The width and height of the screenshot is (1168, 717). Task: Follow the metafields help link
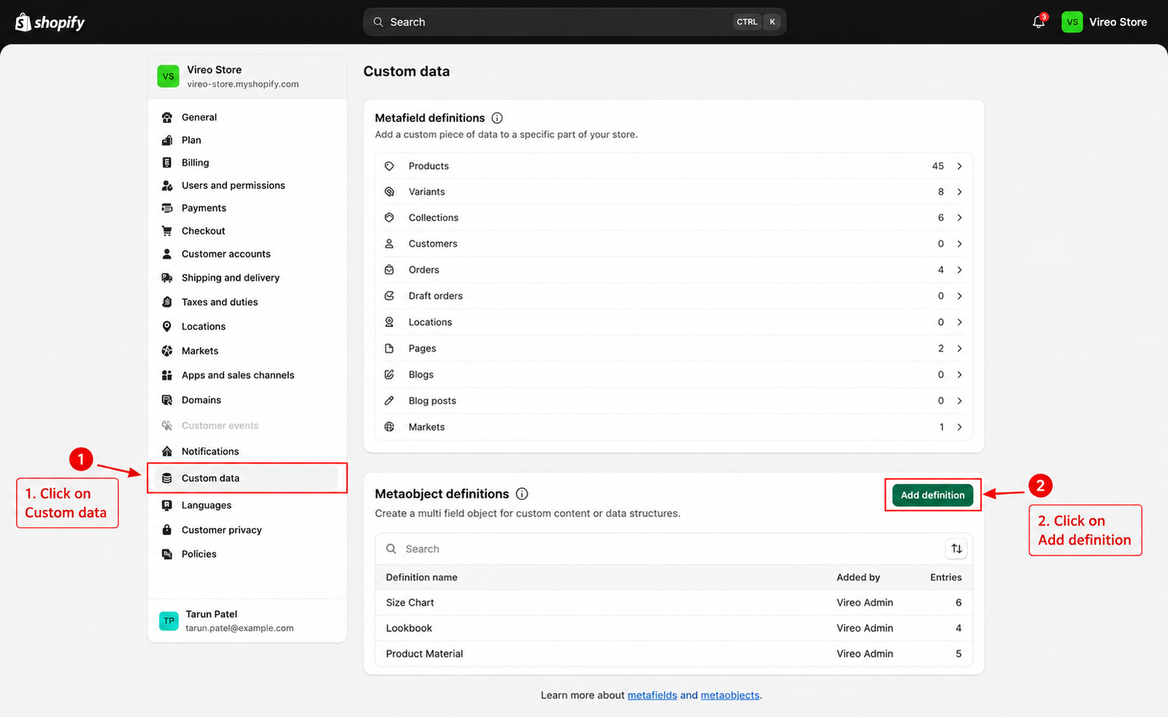[652, 695]
